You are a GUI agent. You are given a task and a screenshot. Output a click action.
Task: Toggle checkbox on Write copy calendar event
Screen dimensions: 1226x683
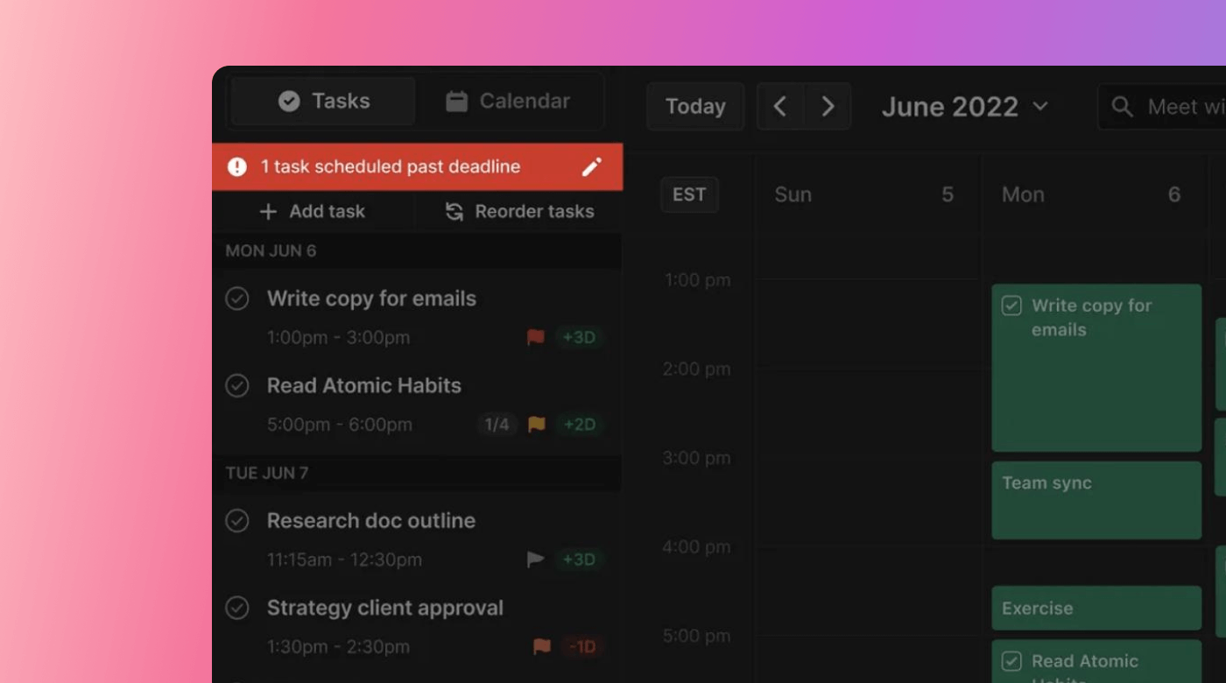point(1011,306)
